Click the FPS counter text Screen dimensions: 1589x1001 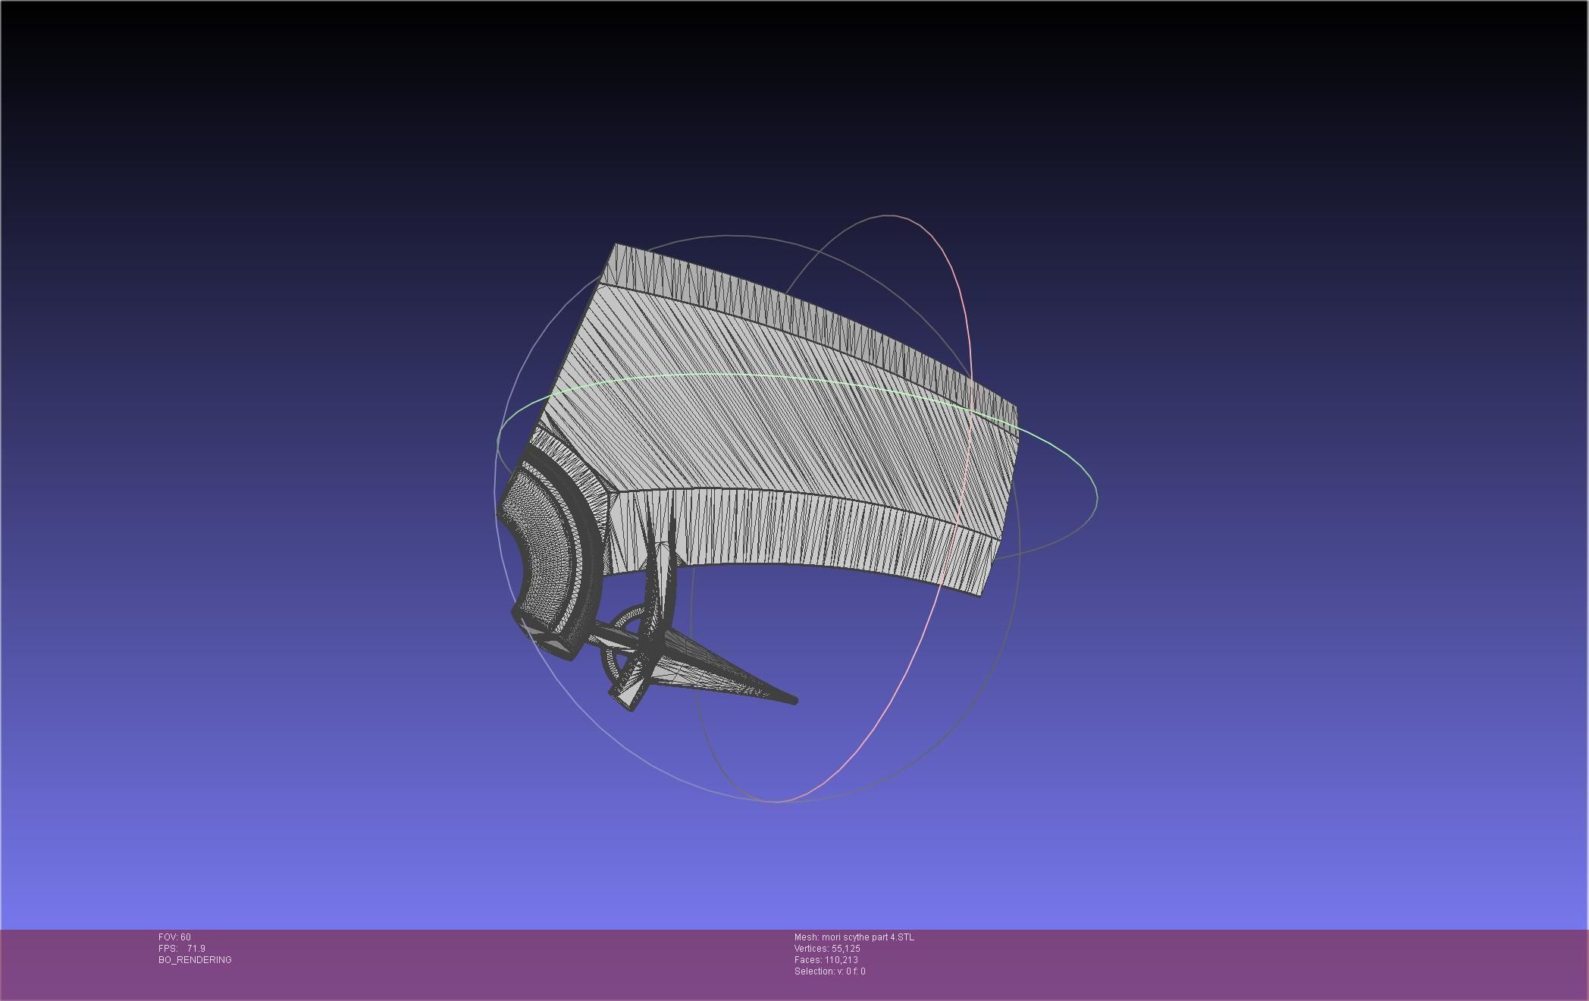click(x=182, y=949)
